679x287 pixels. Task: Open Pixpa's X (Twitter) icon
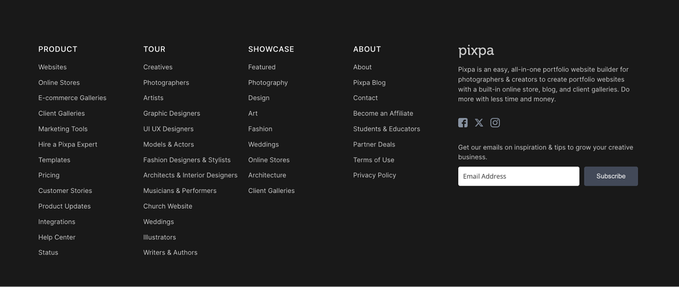pos(479,123)
